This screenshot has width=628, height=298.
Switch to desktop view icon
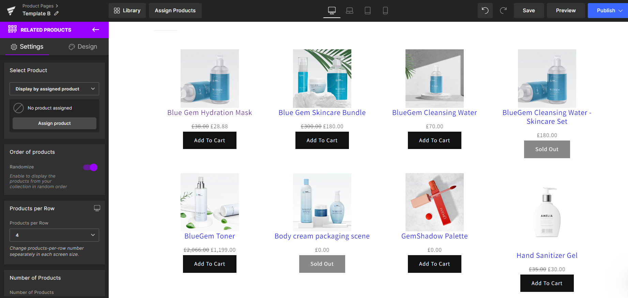(332, 11)
